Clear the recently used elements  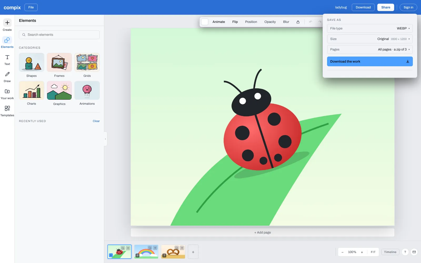[96, 121]
